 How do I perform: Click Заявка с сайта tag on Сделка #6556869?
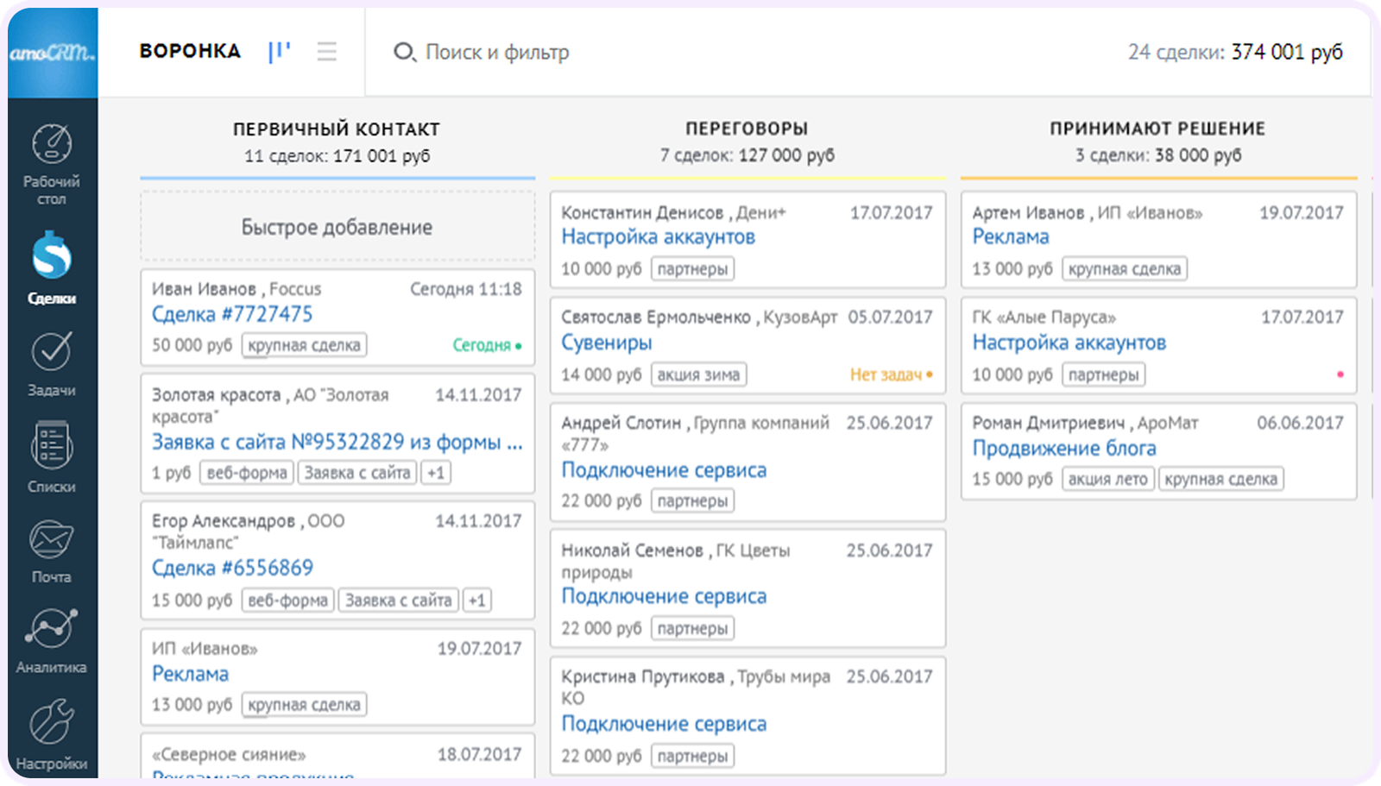[x=398, y=601]
